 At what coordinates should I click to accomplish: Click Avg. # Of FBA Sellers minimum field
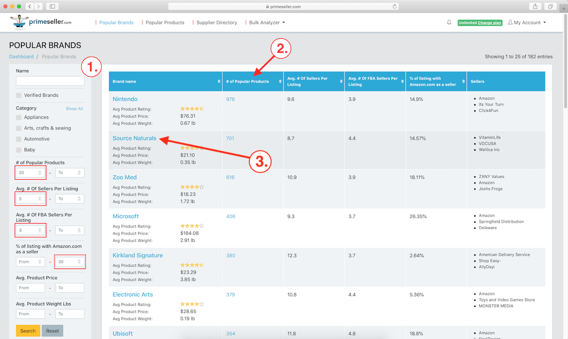click(31, 230)
